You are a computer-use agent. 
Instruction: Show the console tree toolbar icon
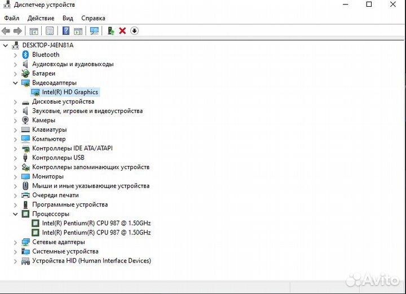point(34,31)
